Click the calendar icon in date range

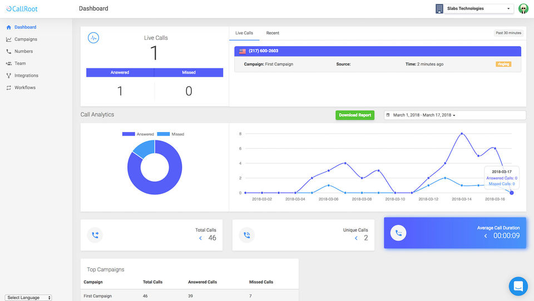[x=388, y=116]
